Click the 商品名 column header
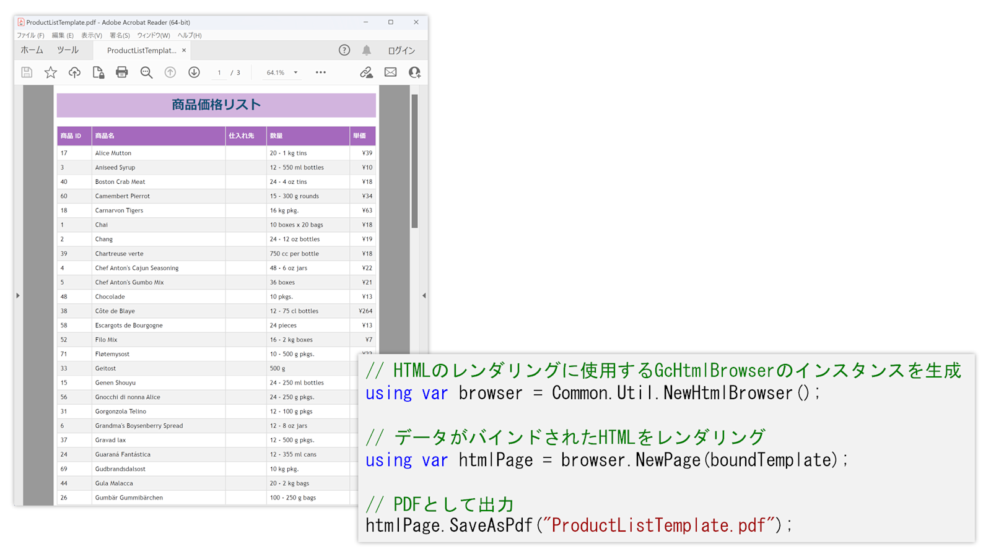 159,136
